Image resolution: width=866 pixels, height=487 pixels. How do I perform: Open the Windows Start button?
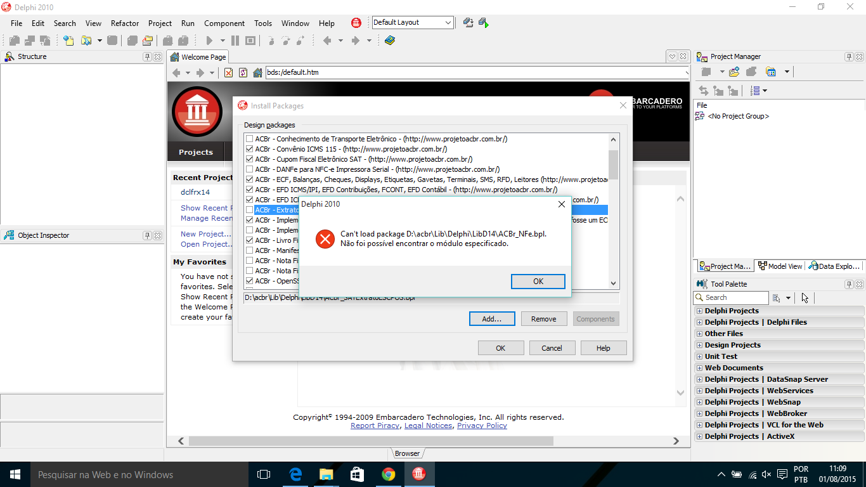coord(15,474)
